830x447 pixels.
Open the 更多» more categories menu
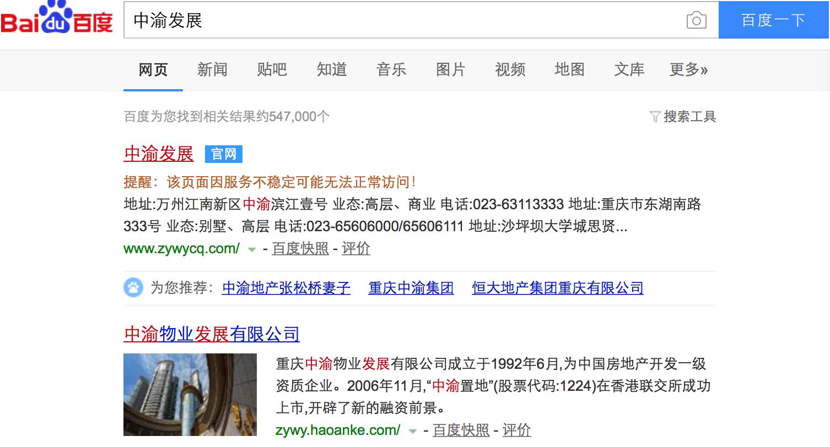tap(688, 69)
